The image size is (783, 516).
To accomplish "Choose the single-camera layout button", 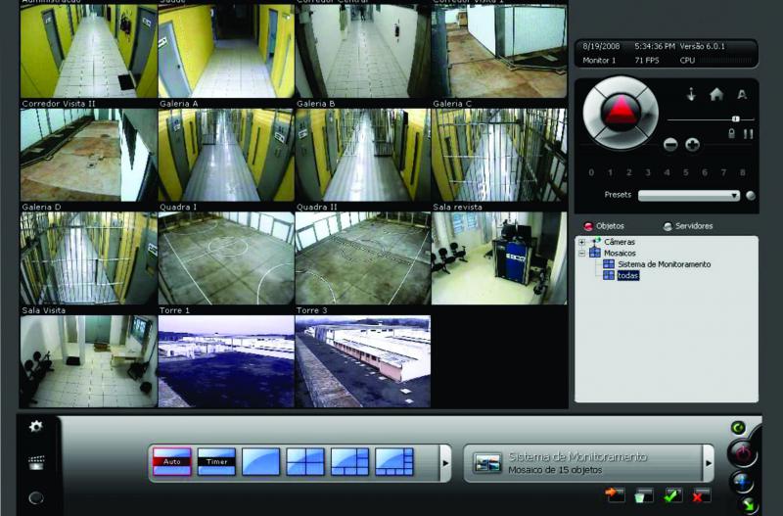I will click(x=260, y=461).
